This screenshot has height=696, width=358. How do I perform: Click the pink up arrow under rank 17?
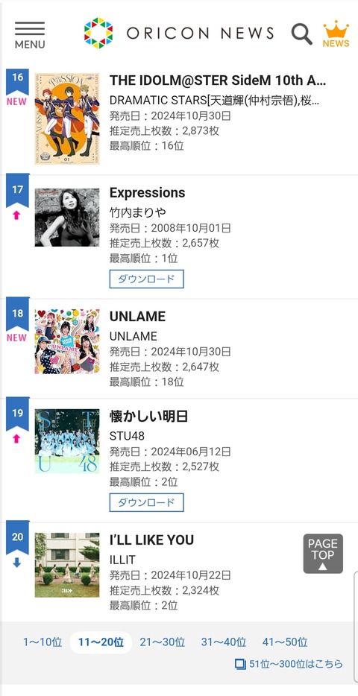tap(16, 215)
